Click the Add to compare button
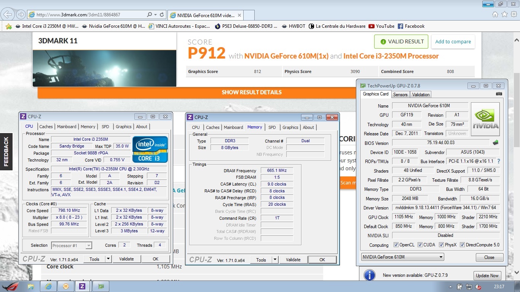 pyautogui.click(x=453, y=42)
